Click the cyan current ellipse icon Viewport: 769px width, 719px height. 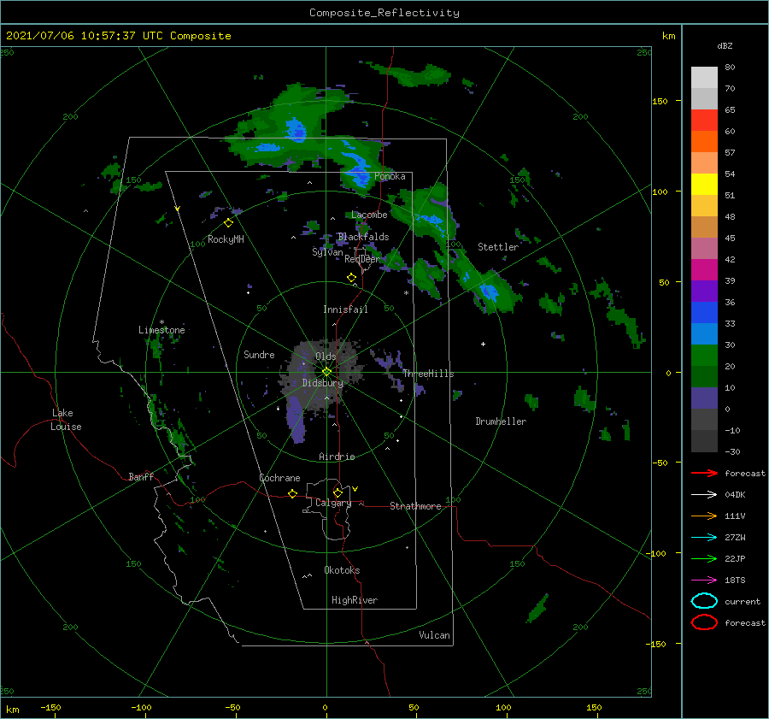[704, 601]
